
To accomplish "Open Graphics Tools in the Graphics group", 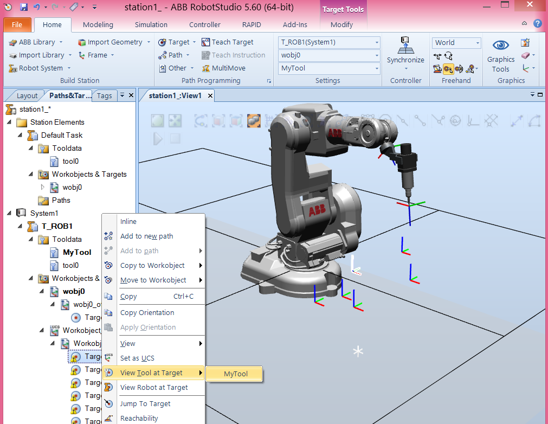I will point(500,56).
